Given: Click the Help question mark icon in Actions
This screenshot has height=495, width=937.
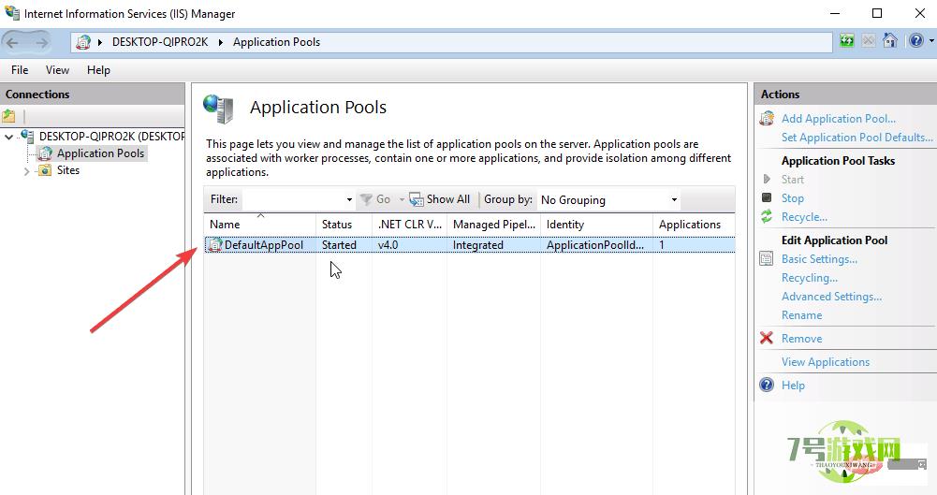Looking at the screenshot, I should [766, 385].
